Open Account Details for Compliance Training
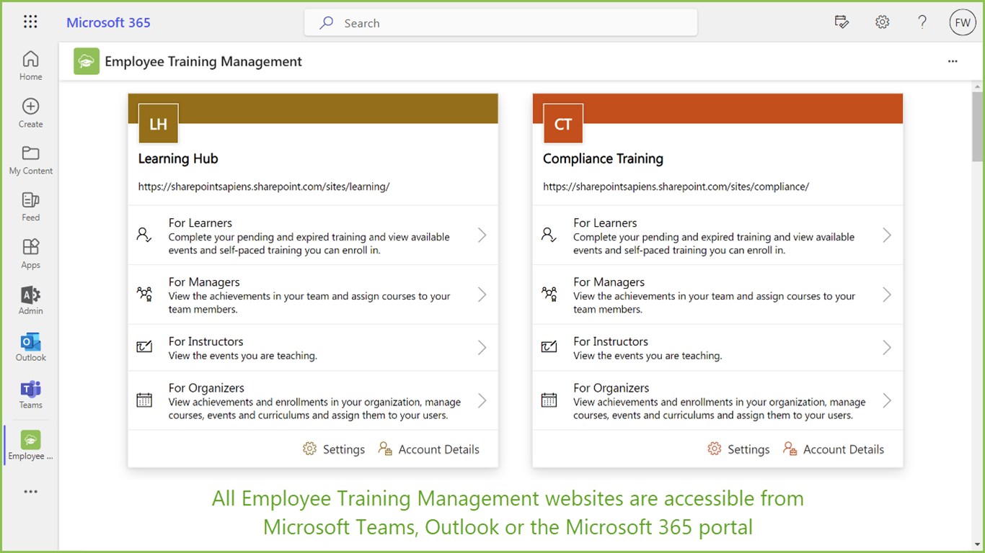This screenshot has width=985, height=553. click(x=834, y=449)
